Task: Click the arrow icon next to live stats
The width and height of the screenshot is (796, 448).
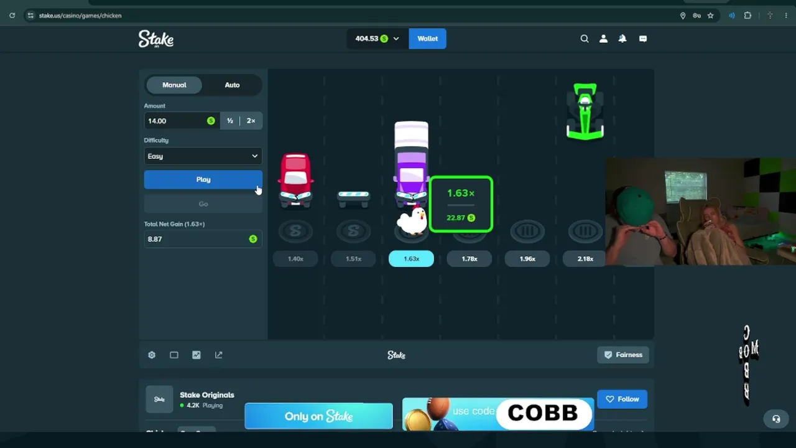Action: pos(219,355)
